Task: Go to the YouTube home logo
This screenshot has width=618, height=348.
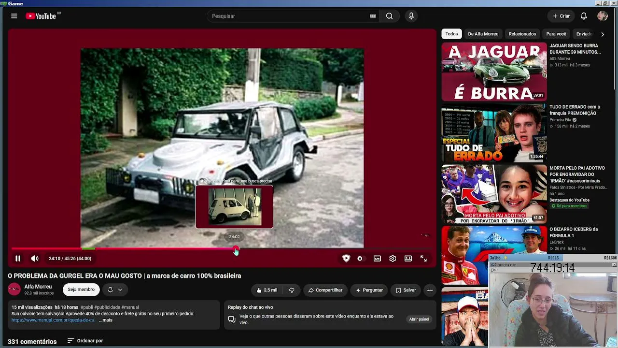Action: coord(41,16)
